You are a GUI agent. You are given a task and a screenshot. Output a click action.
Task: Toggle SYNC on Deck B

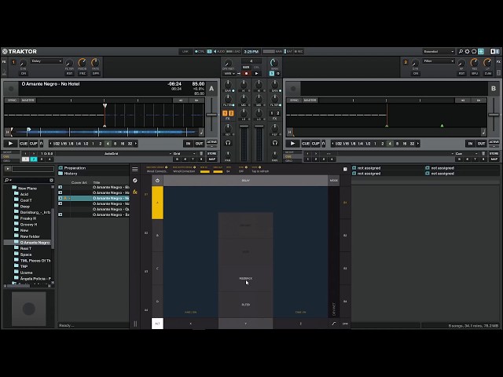294,101
